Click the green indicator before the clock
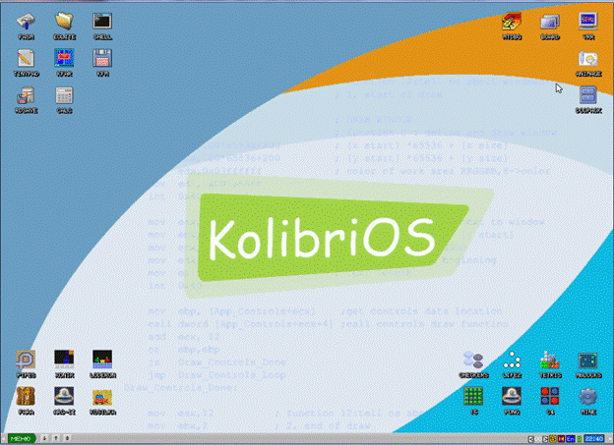 pyautogui.click(x=580, y=439)
